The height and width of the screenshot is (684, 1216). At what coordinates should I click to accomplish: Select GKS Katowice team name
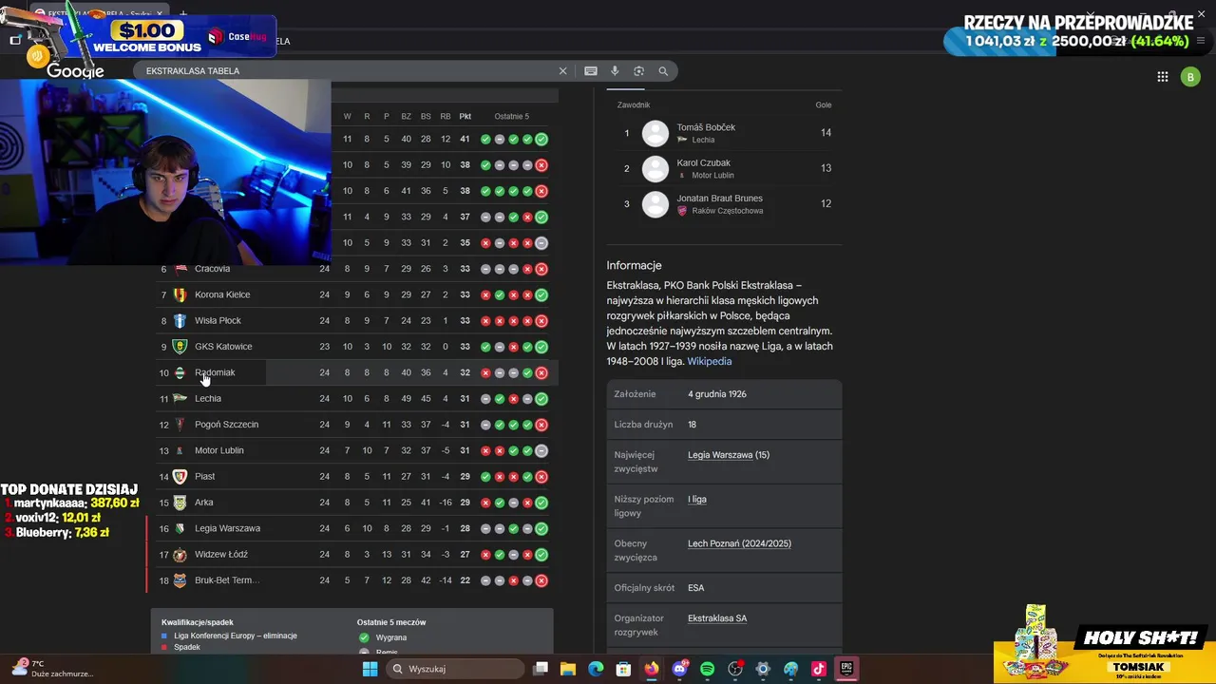[223, 347]
